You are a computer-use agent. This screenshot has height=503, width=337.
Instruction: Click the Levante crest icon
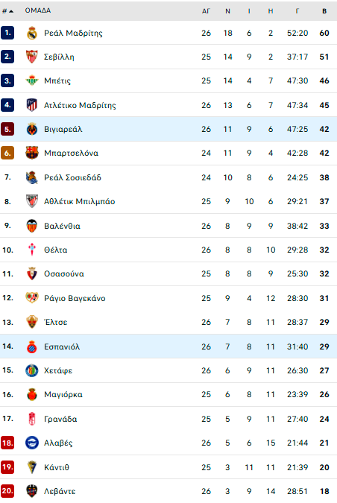32,491
